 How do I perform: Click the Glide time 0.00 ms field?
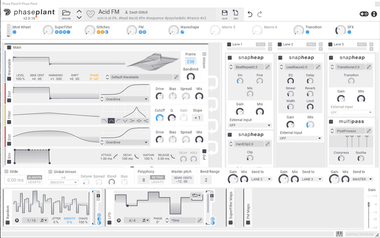click(16, 180)
